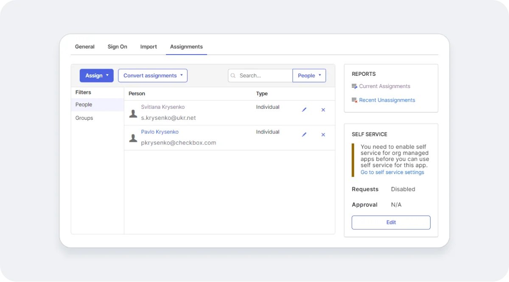Select the Groups filter
This screenshot has height=282, width=509.
84,118
